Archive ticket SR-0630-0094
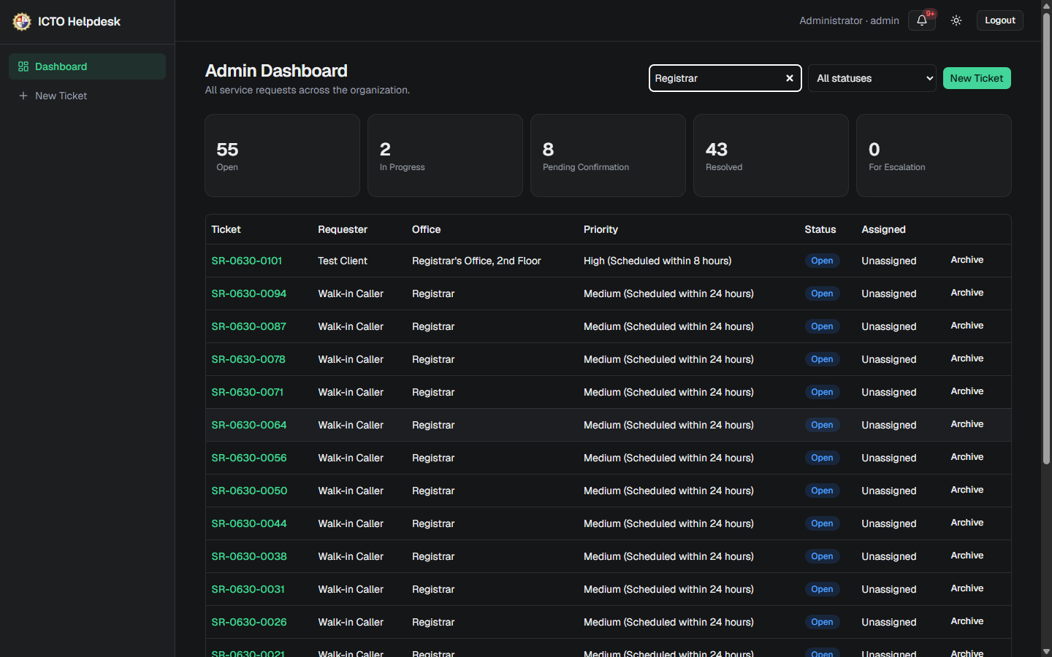This screenshot has width=1052, height=657. tap(967, 293)
